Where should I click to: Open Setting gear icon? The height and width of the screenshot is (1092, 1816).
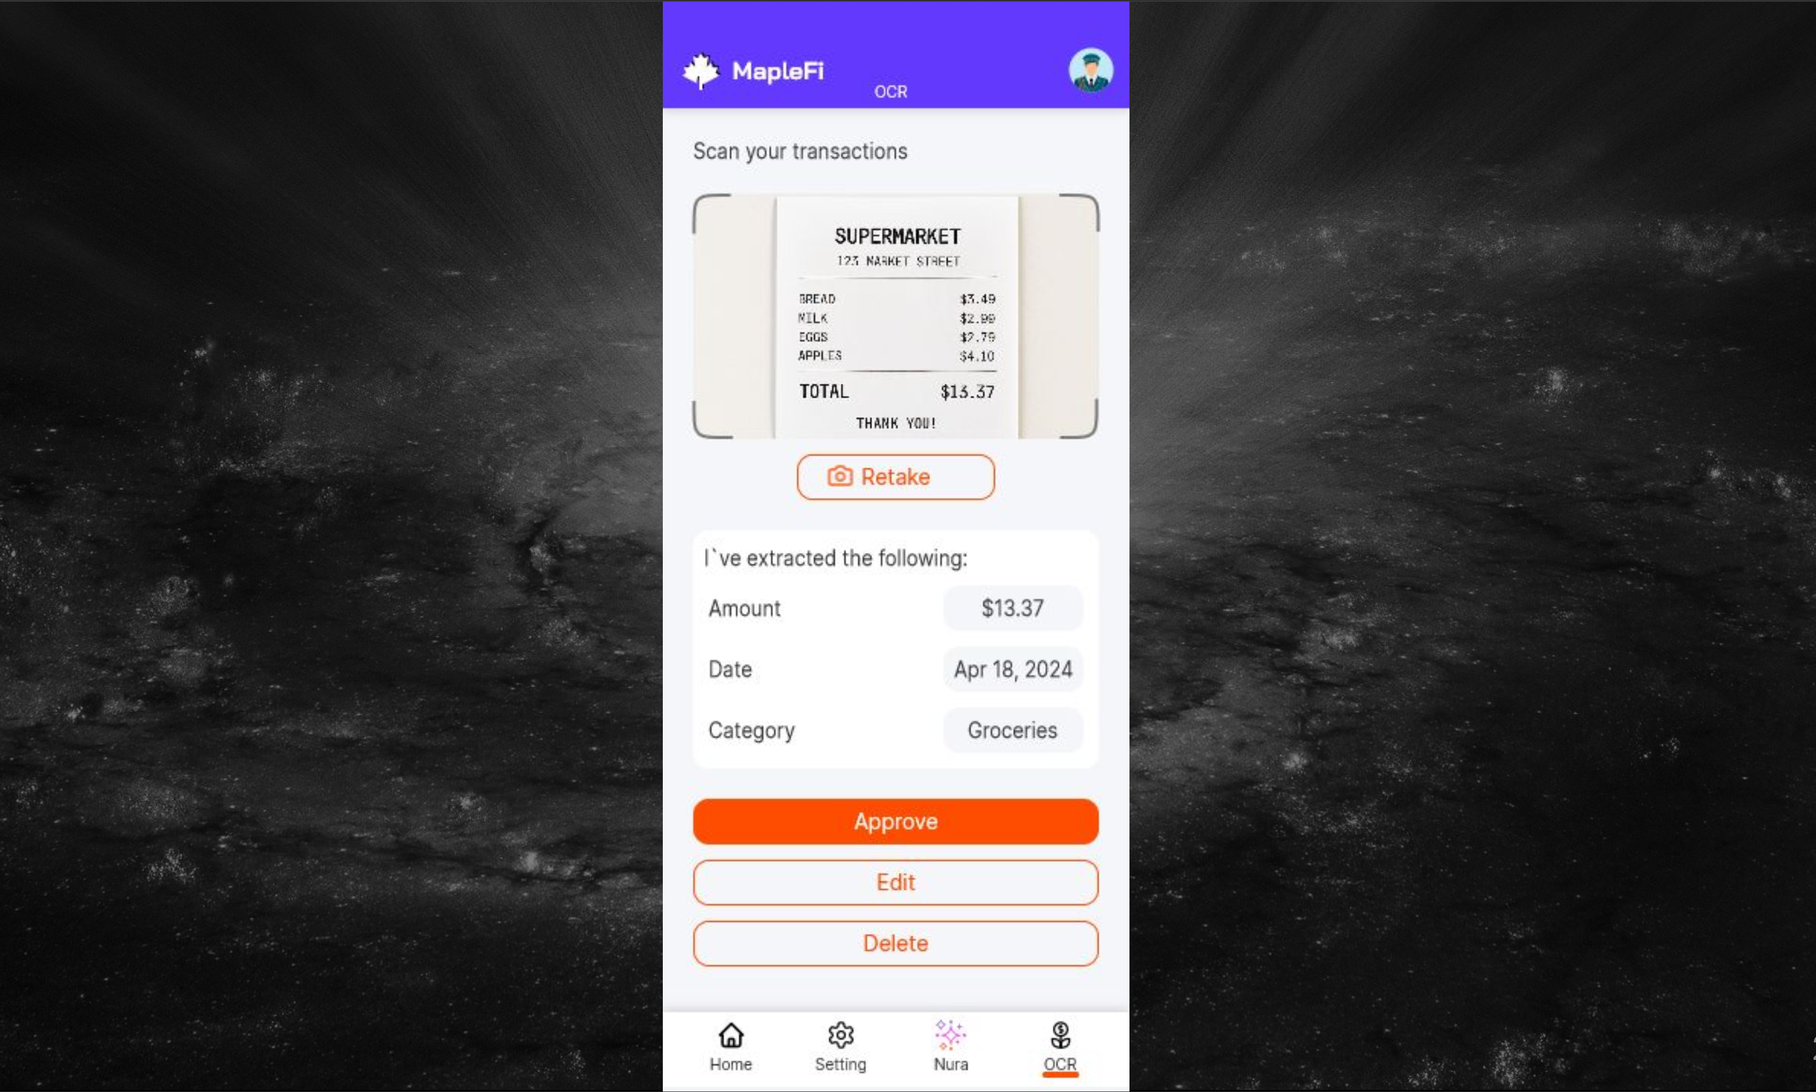[x=841, y=1035]
